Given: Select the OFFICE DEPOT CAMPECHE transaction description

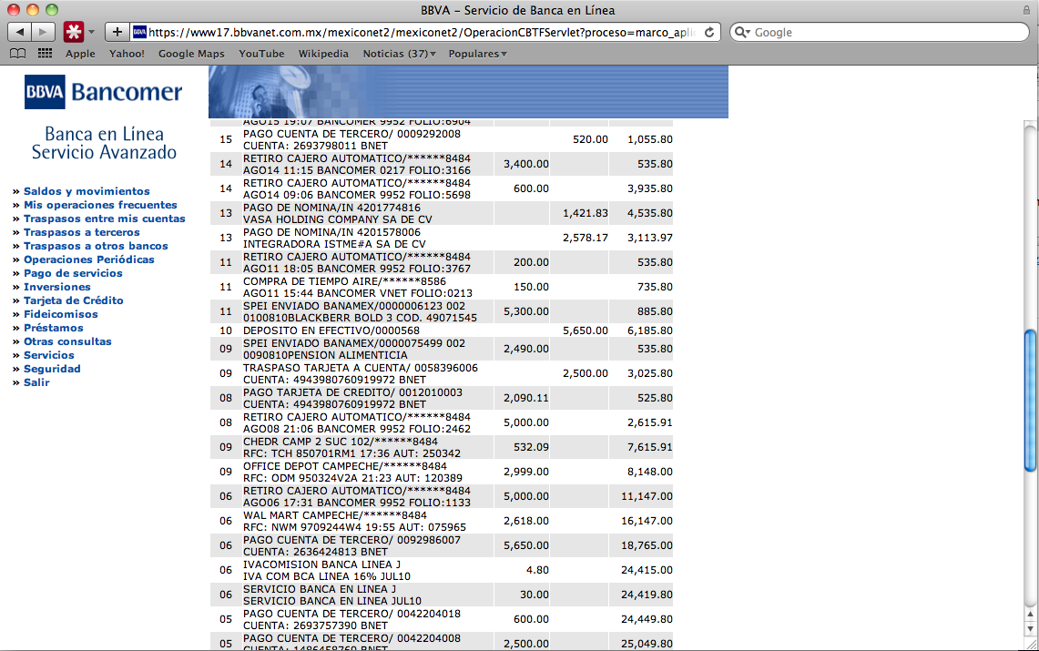Looking at the screenshot, I should click(352, 473).
